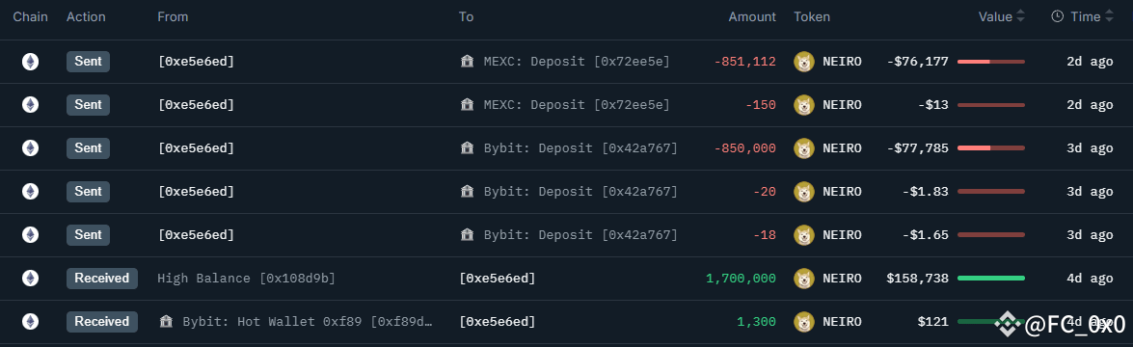1133x347 pixels.
Task: Click the NEIRO token icon for the -851,112 transfer
Action: (804, 62)
